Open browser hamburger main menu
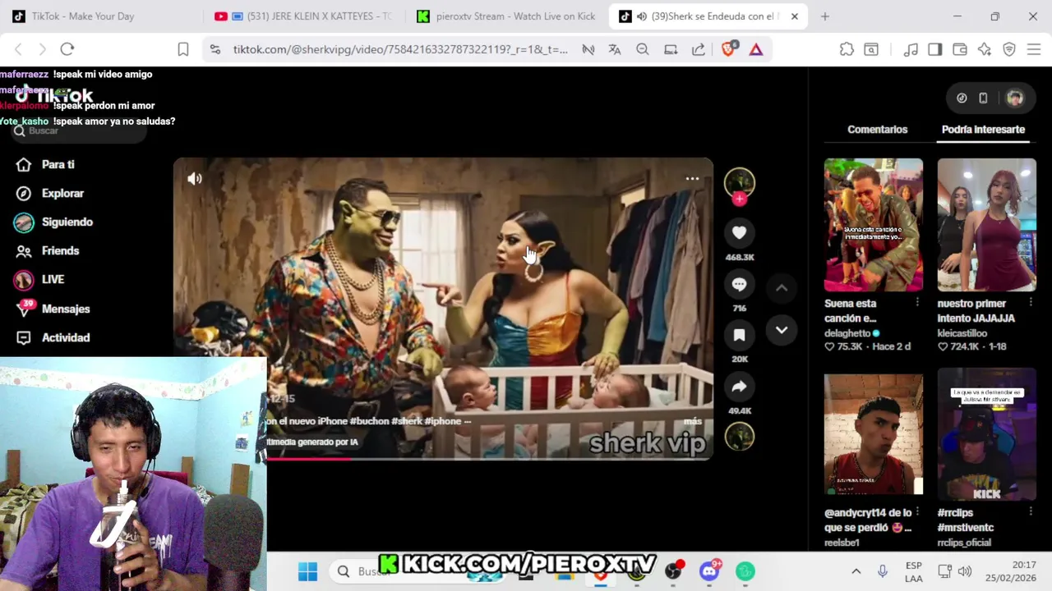Screen dimensions: 1052x591 pos(1034,49)
